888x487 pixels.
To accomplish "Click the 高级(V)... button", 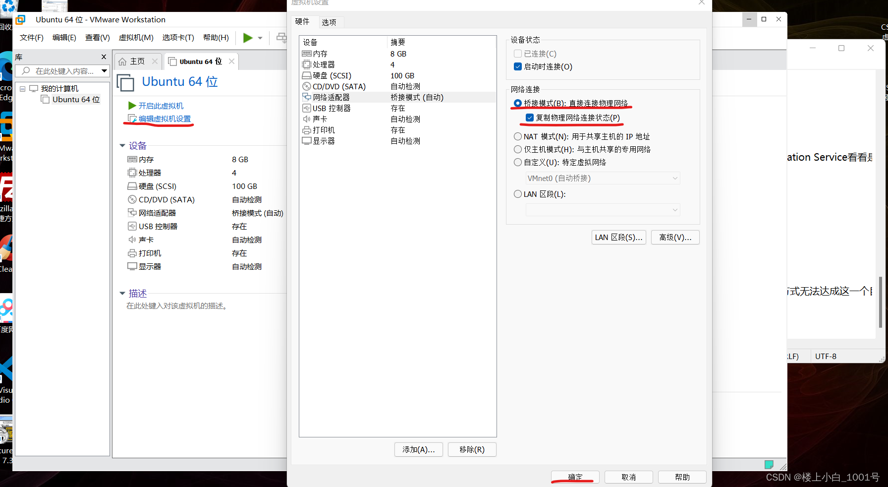I will [x=675, y=237].
